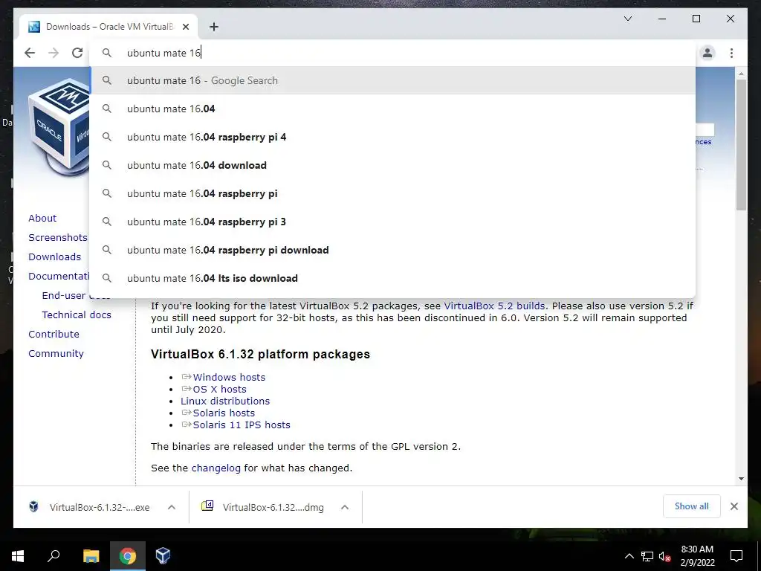Viewport: 761px width, 571px height.
Task: Open the Downloads sidebar link
Action: [54, 257]
